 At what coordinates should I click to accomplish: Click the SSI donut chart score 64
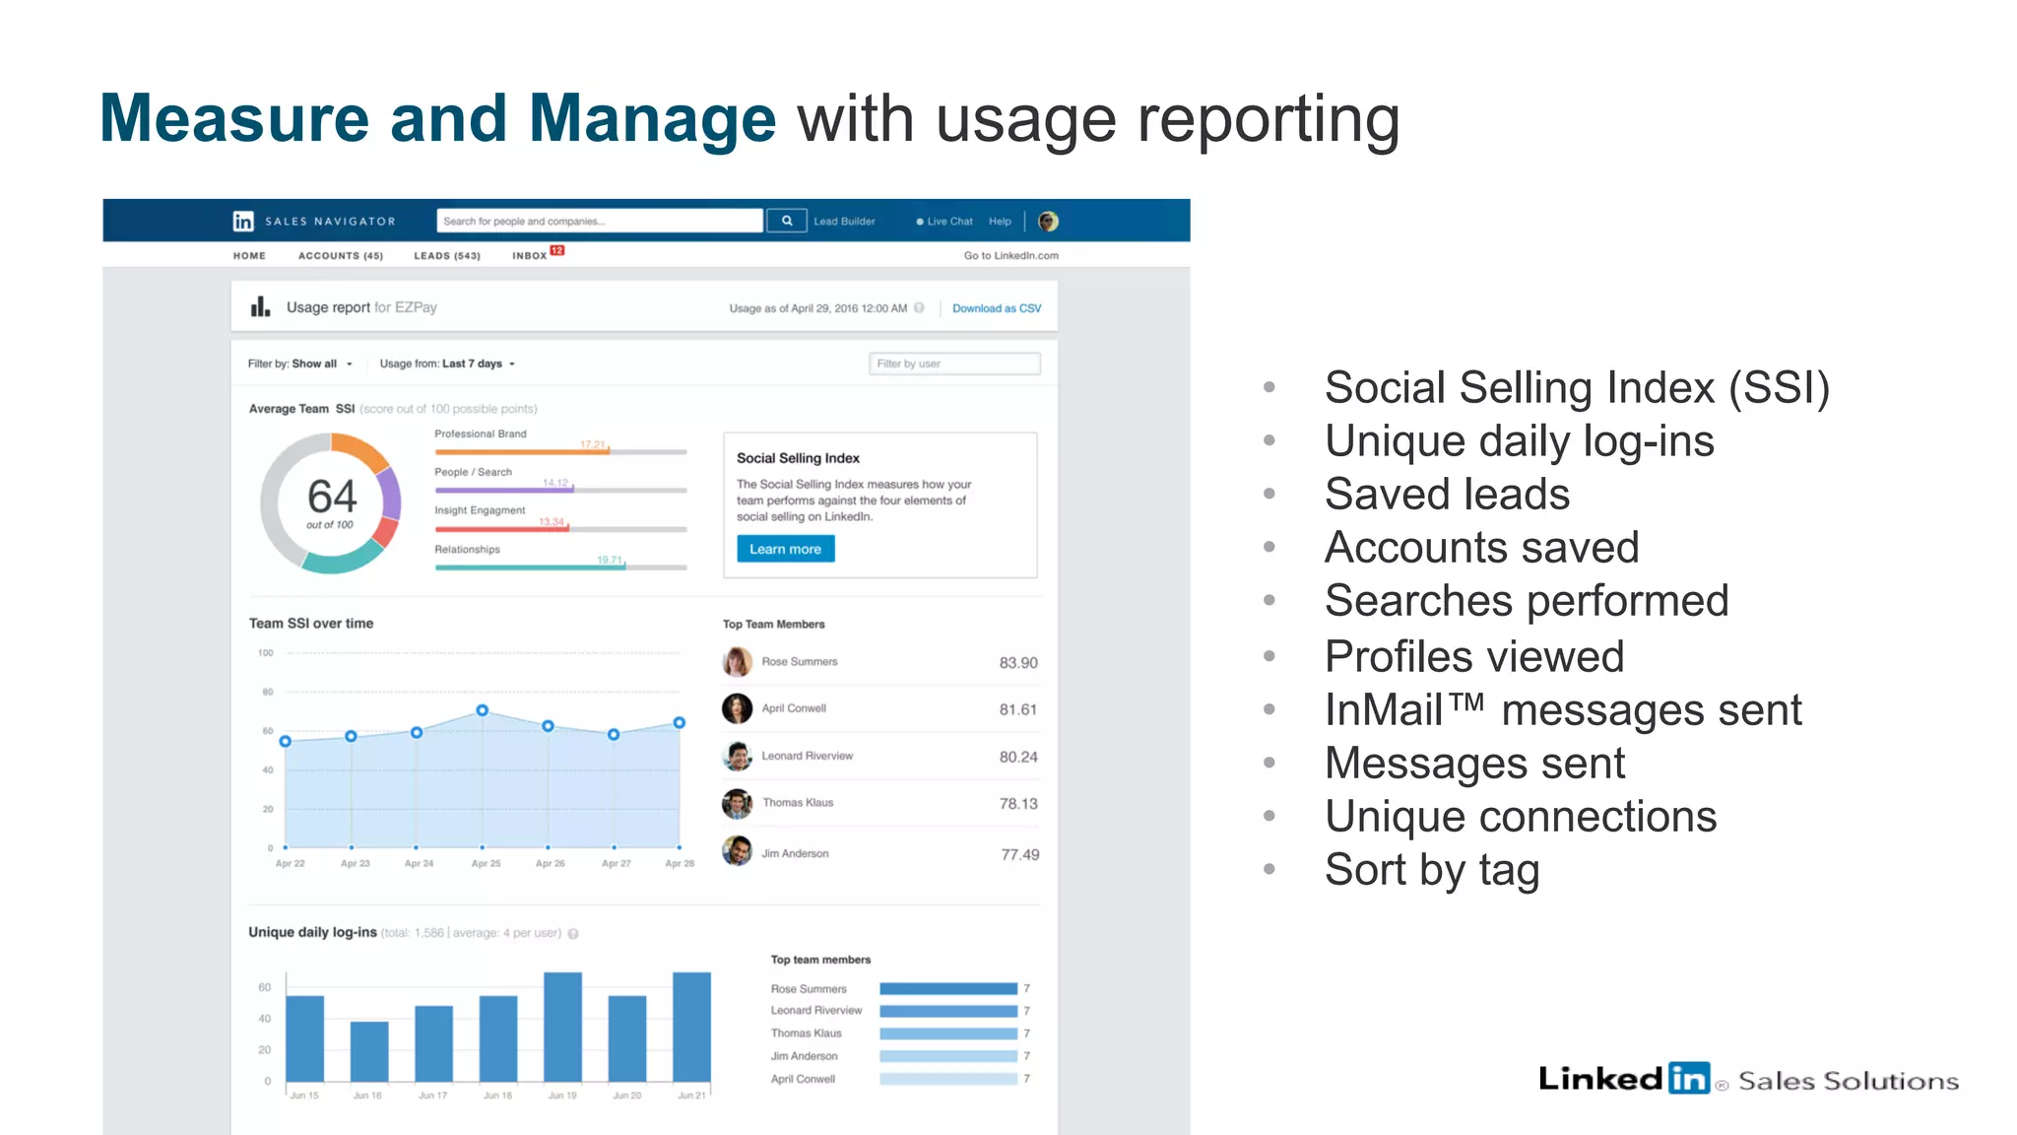[x=331, y=503]
